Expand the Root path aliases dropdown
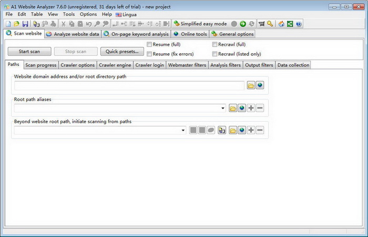Screen dimensions: 368x237 (x=223, y=108)
